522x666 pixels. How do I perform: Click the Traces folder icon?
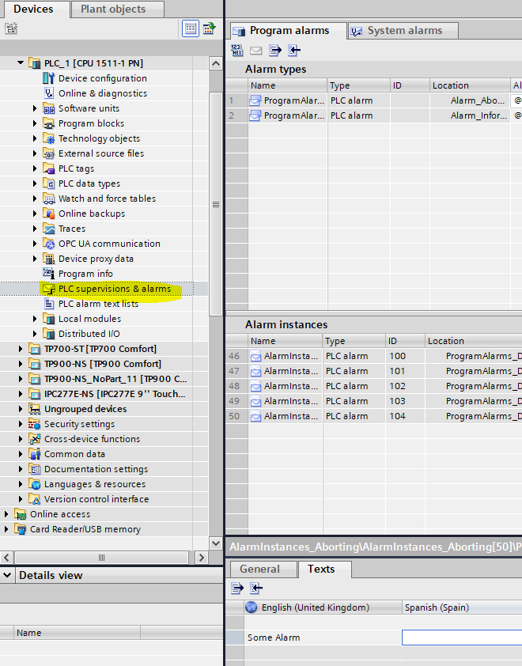tap(49, 229)
